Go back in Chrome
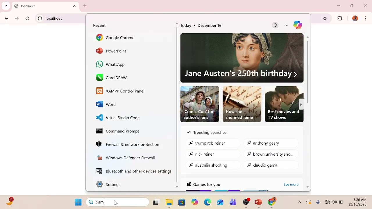Image resolution: width=372 pixels, height=209 pixels. [6, 18]
